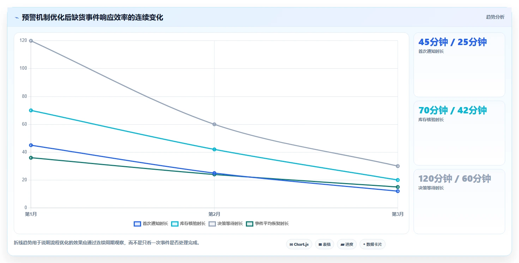
Task: Click the Chart.js tag
Action: click(x=299, y=244)
